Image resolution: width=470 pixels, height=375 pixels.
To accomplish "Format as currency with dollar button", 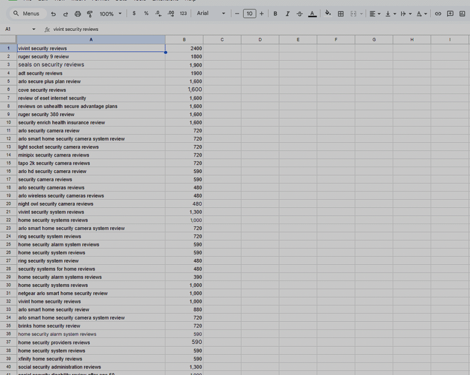I will [x=134, y=14].
